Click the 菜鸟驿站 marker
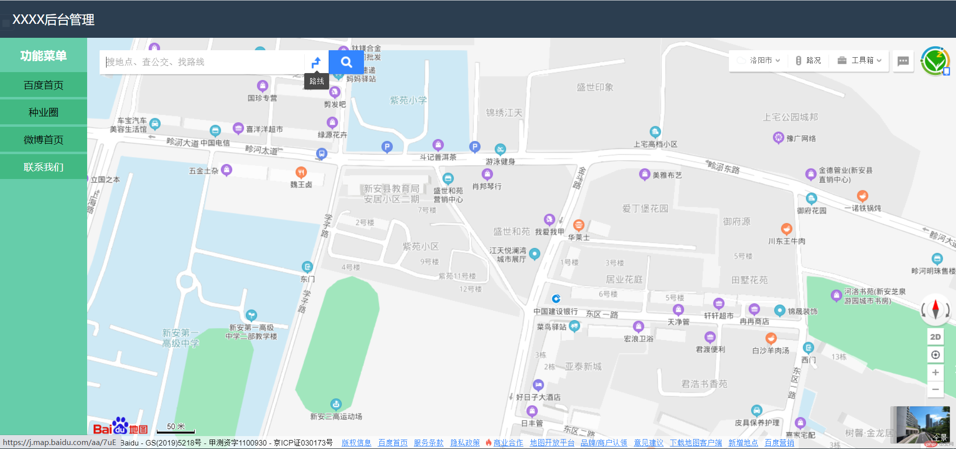 point(575,326)
